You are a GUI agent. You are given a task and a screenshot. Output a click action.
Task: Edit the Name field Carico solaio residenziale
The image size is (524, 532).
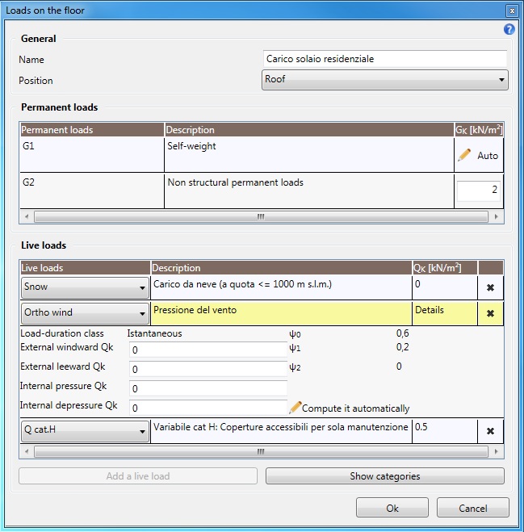tap(385, 59)
